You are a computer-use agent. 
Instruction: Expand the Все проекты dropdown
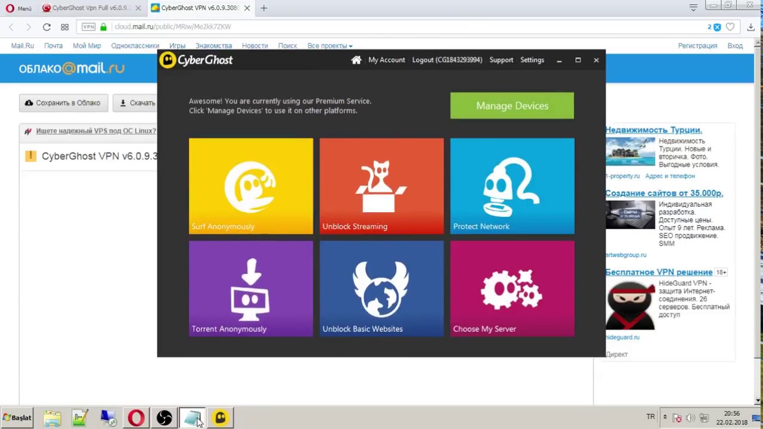click(330, 46)
